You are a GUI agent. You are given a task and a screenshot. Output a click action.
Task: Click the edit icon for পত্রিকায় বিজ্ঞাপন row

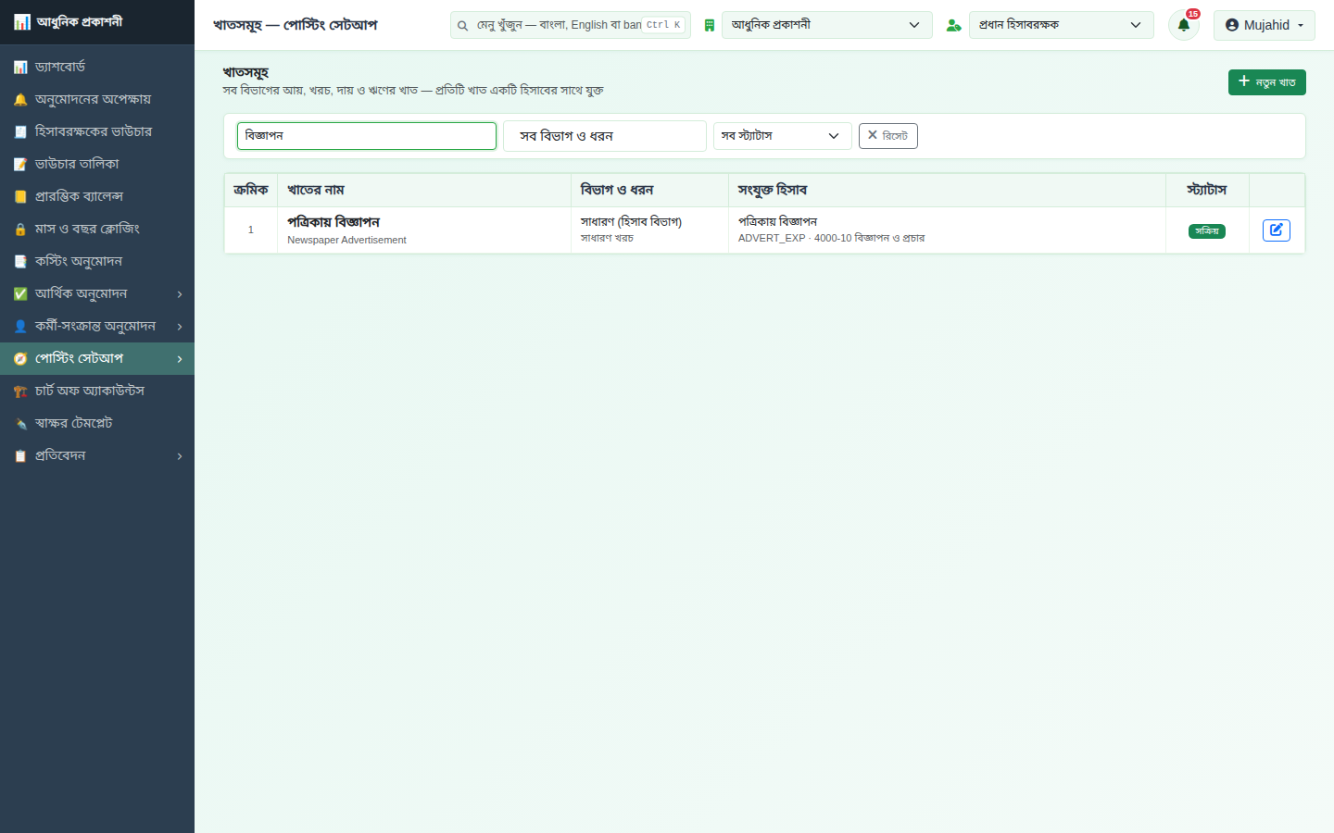[1277, 230]
